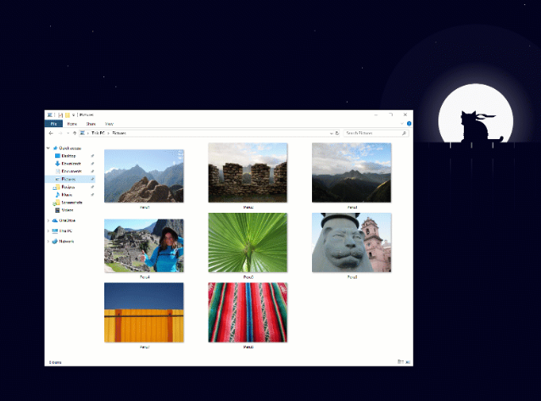Switch to the Home ribbon tab

(72, 124)
